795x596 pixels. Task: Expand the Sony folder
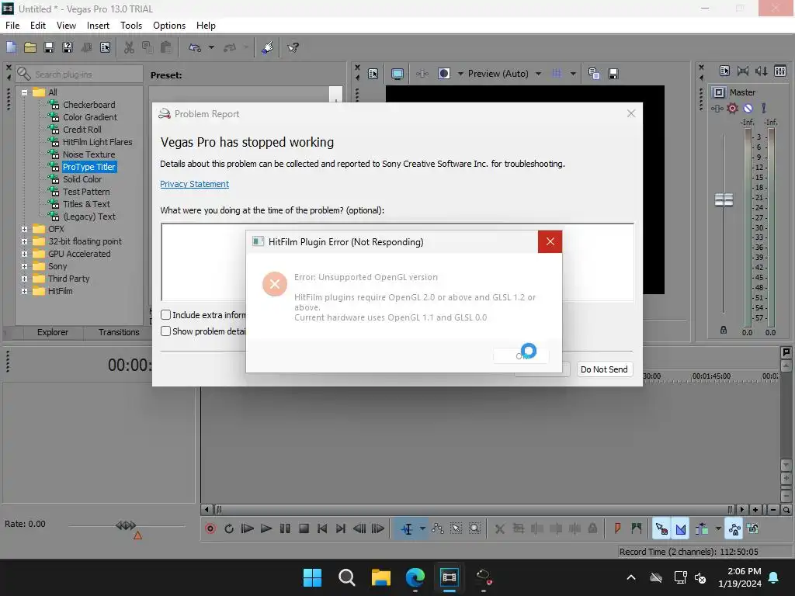(24, 267)
